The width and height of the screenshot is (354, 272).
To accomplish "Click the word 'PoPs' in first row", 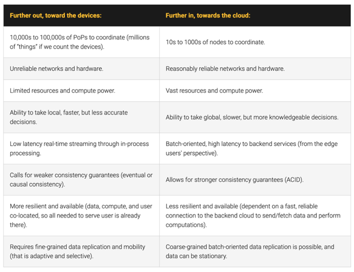I will [80, 38].
